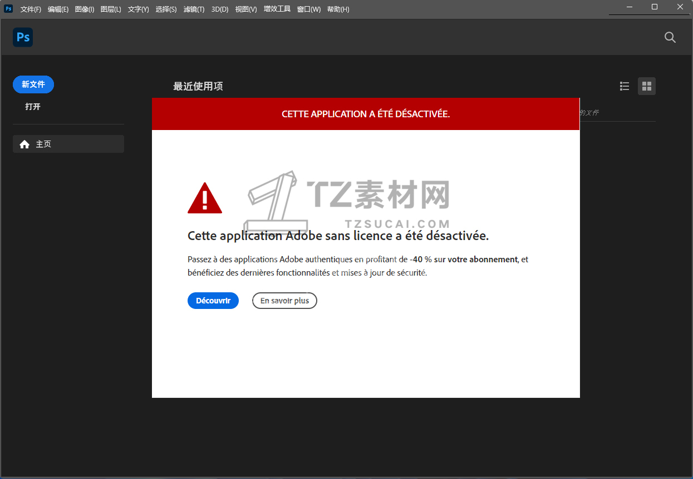Open the 图层(L) menu
The image size is (693, 479).
click(111, 9)
